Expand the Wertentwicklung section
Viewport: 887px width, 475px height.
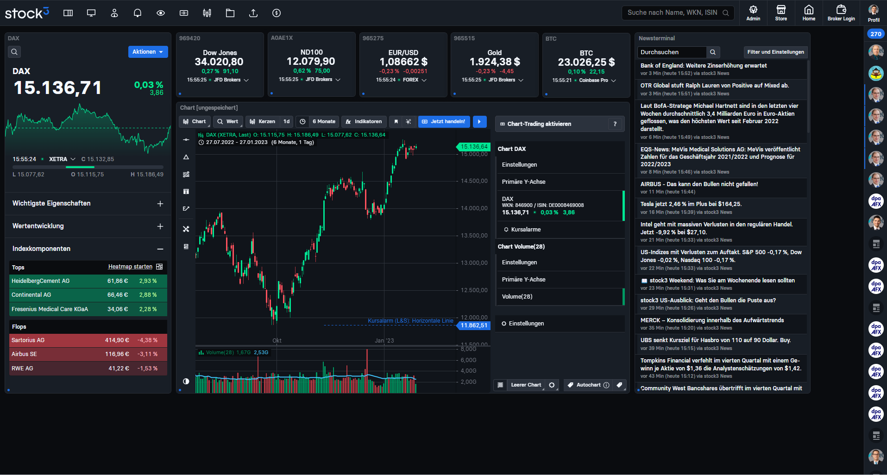click(x=88, y=226)
